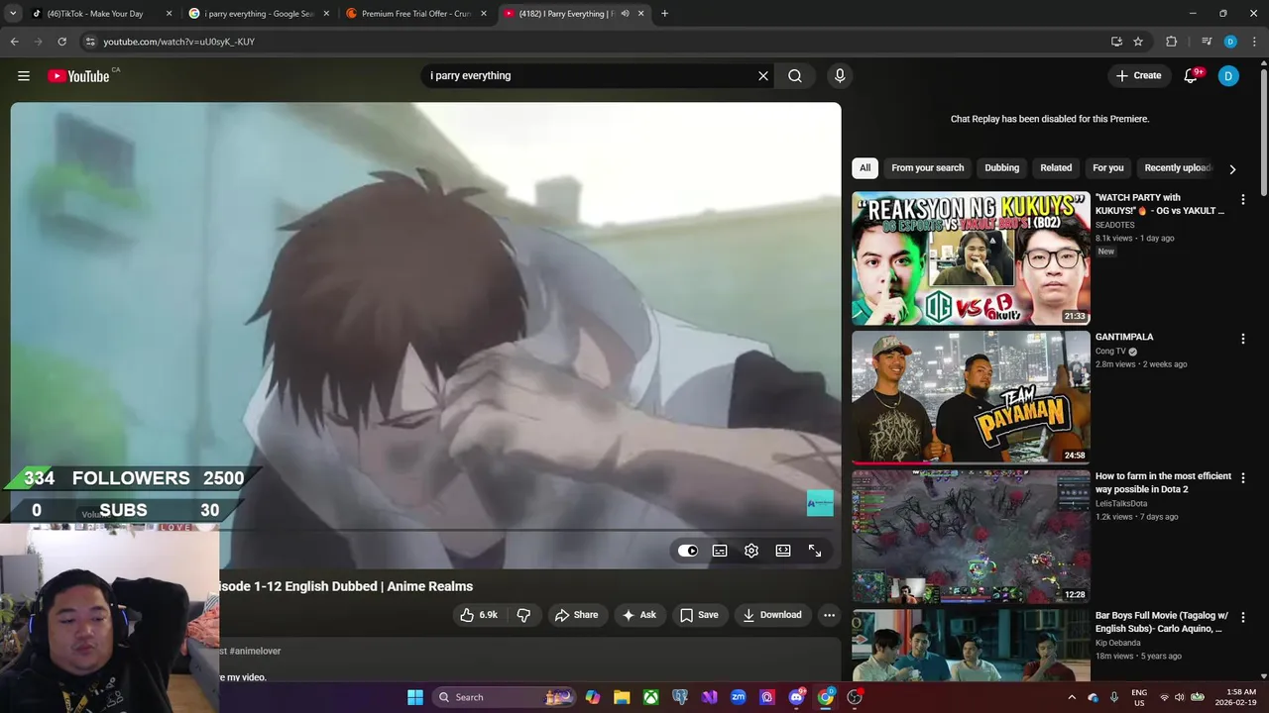
Task: Select the From your search chip
Action: 928,168
